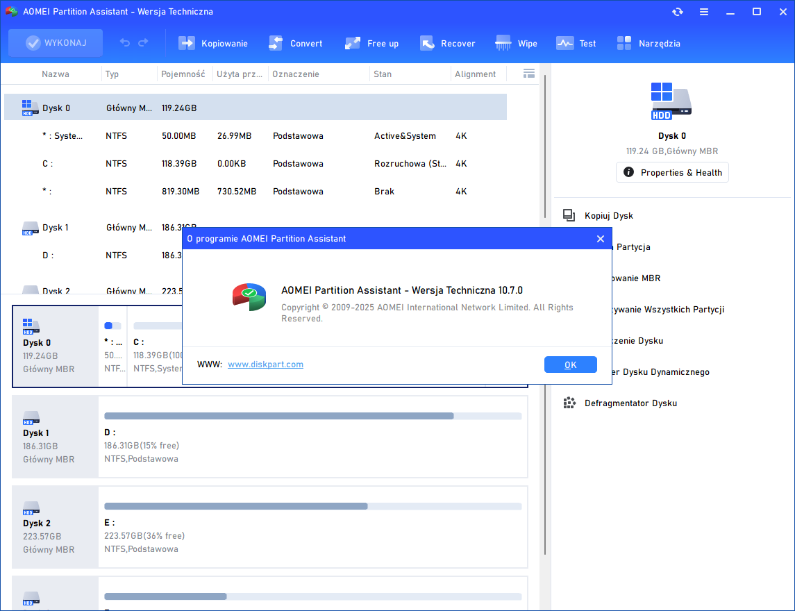The image size is (795, 611).
Task: Select Dysk 2 block in disk map
Action: [x=56, y=527]
